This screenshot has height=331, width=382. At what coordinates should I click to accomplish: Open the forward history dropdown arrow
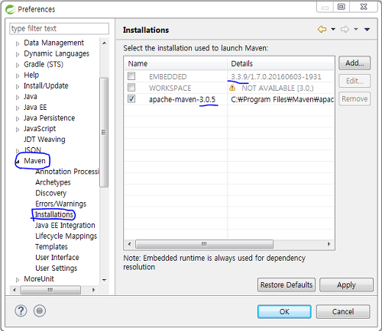click(x=356, y=29)
